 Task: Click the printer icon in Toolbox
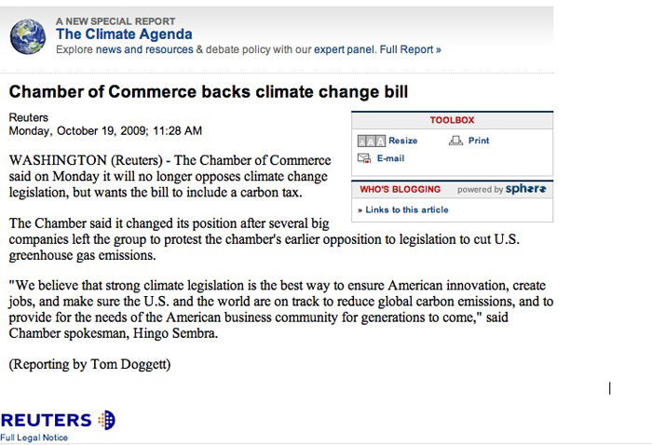(x=455, y=141)
